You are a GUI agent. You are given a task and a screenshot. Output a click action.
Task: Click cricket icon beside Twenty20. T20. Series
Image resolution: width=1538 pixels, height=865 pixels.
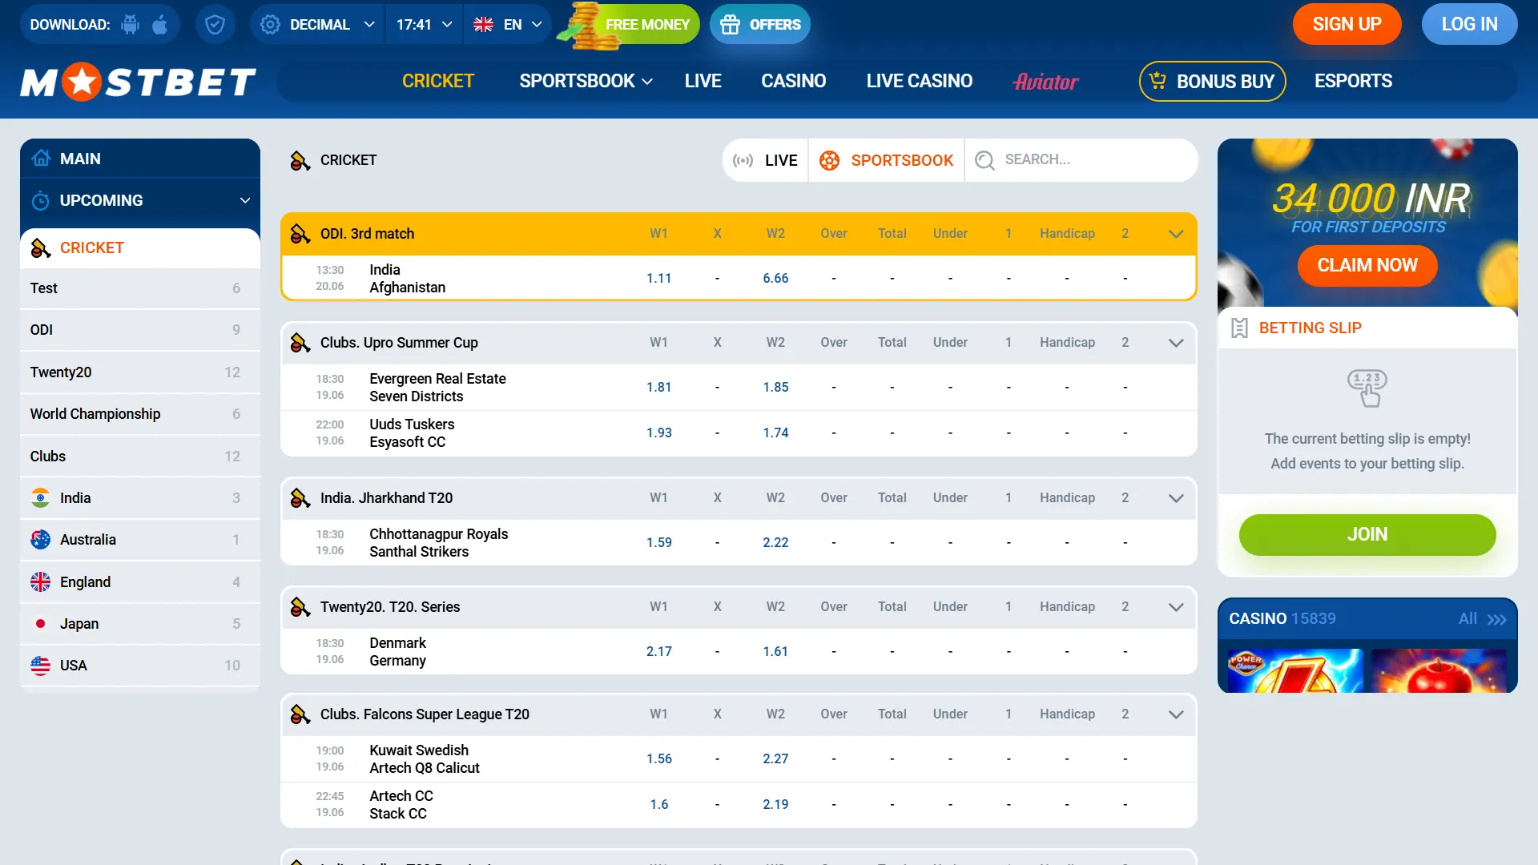(x=300, y=606)
